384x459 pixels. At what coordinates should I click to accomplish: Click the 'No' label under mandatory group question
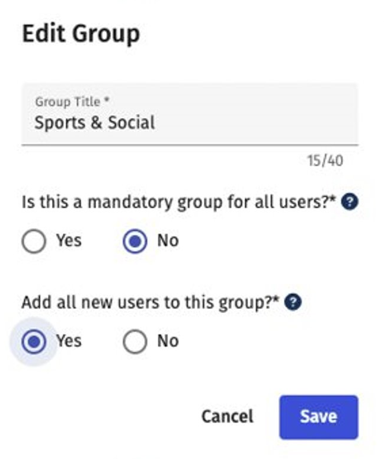click(x=168, y=241)
